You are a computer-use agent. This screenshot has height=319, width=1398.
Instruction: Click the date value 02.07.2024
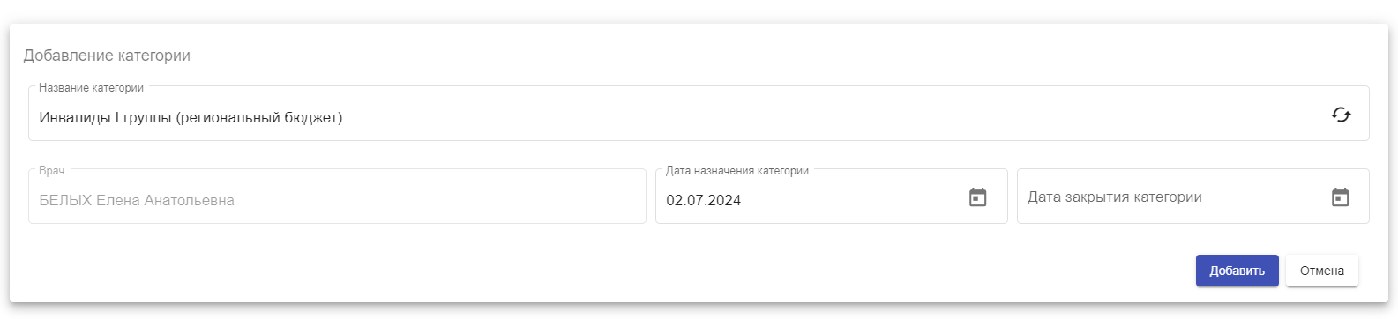703,201
